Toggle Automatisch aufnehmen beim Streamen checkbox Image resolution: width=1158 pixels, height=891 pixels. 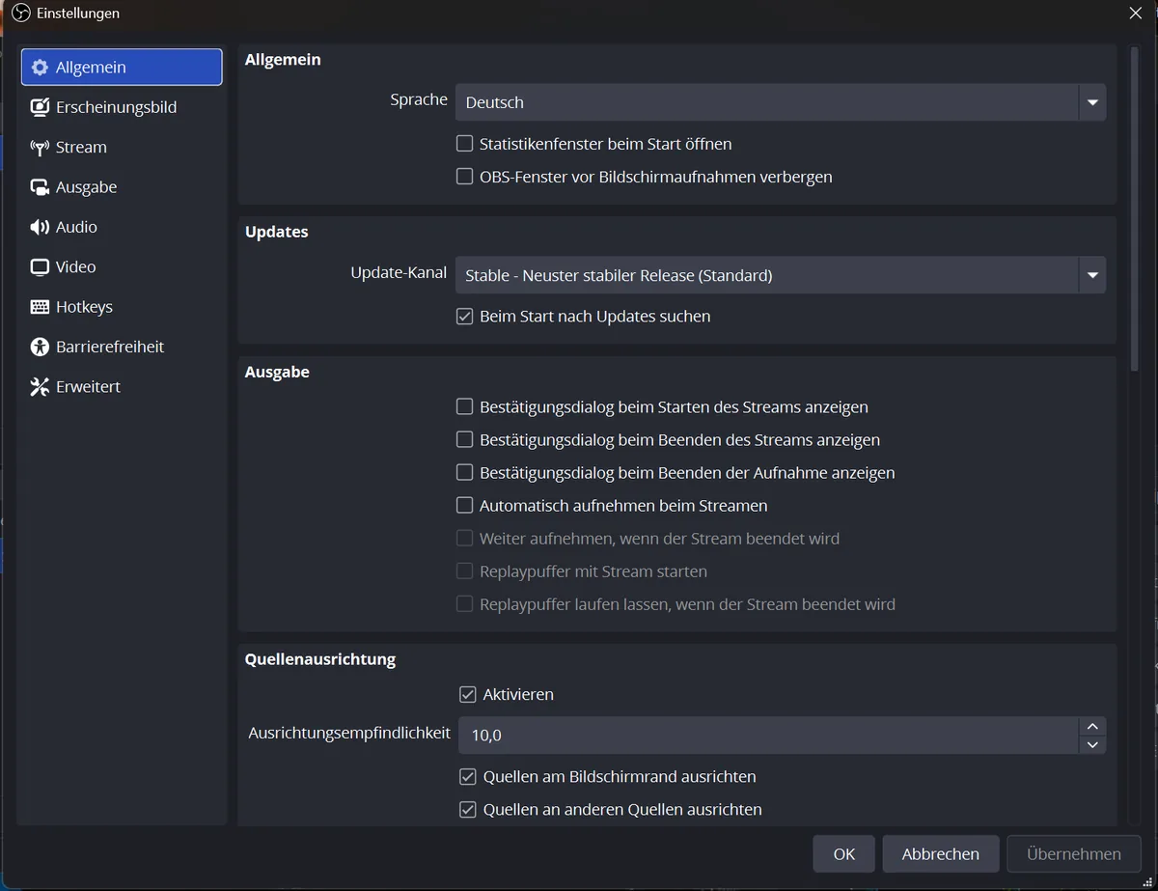(464, 506)
